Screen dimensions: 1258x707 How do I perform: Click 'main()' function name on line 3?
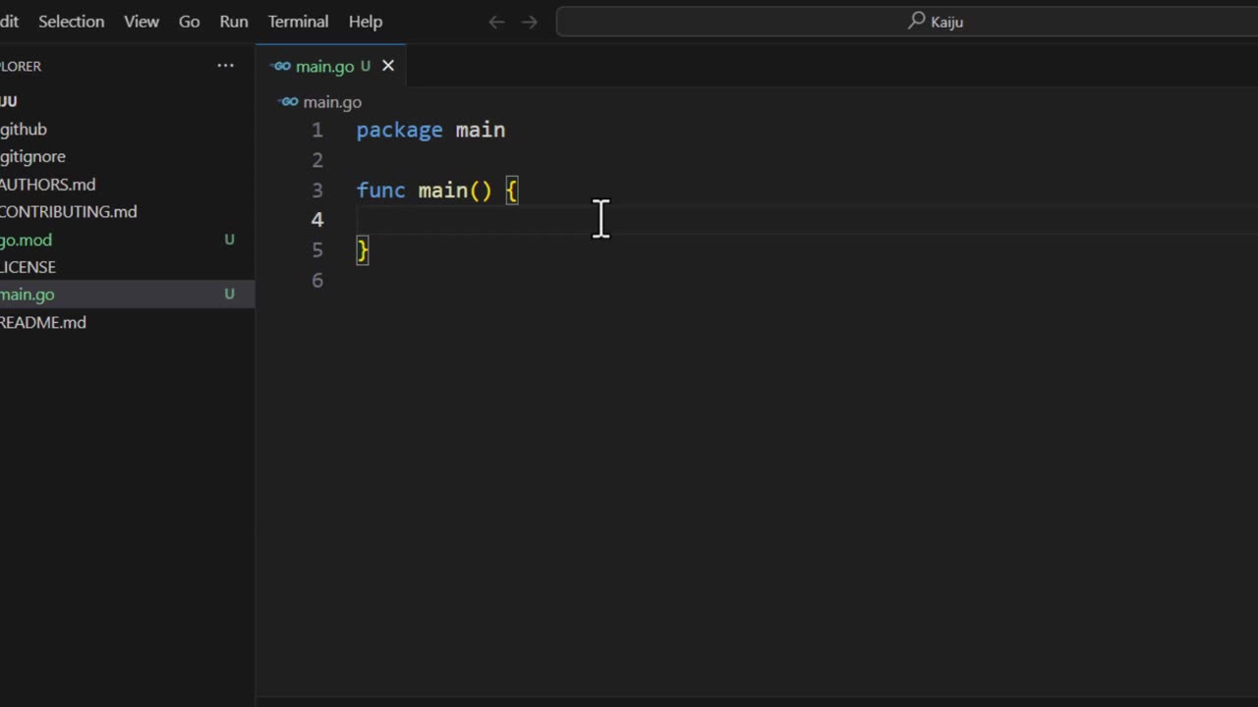pyautogui.click(x=455, y=190)
